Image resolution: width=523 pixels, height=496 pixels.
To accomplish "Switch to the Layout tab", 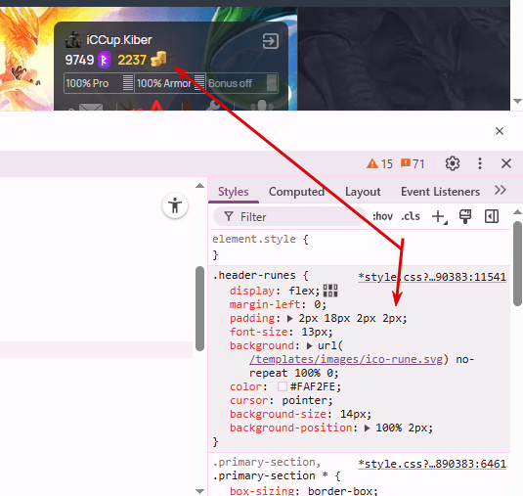I will [363, 192].
